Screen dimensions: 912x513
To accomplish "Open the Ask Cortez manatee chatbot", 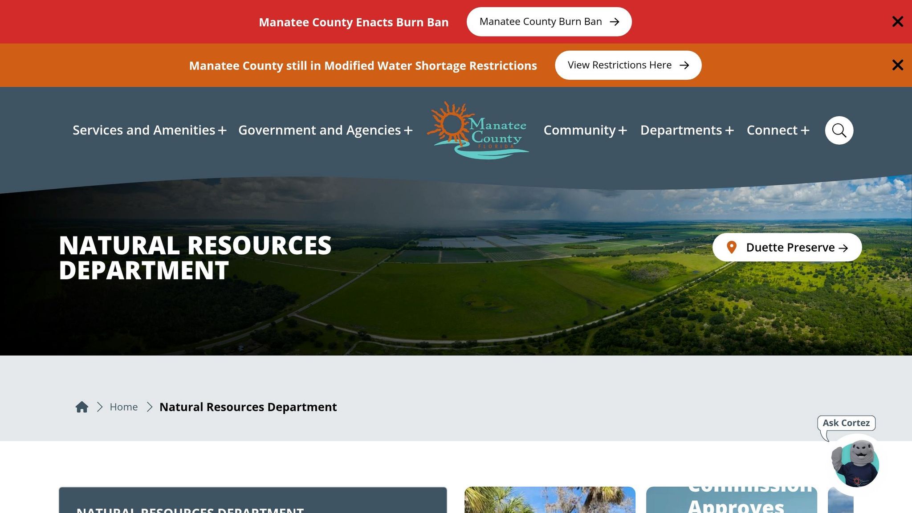I will coord(855,464).
